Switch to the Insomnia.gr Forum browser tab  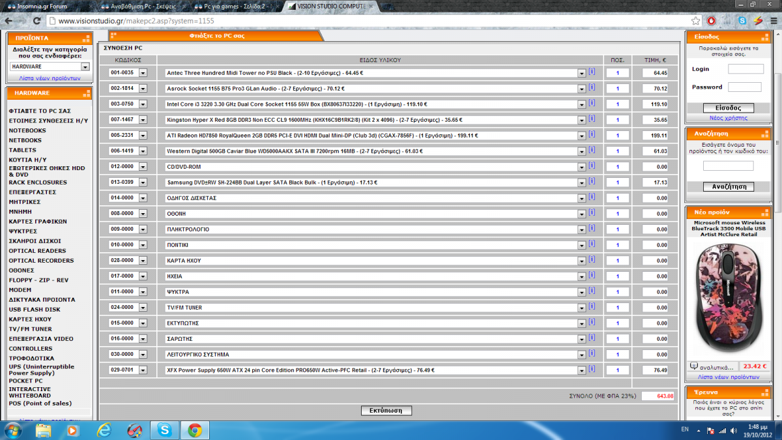click(46, 5)
